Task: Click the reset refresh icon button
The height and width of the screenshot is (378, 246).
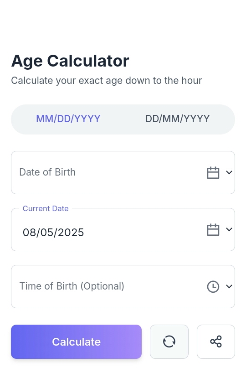Action: click(169, 342)
